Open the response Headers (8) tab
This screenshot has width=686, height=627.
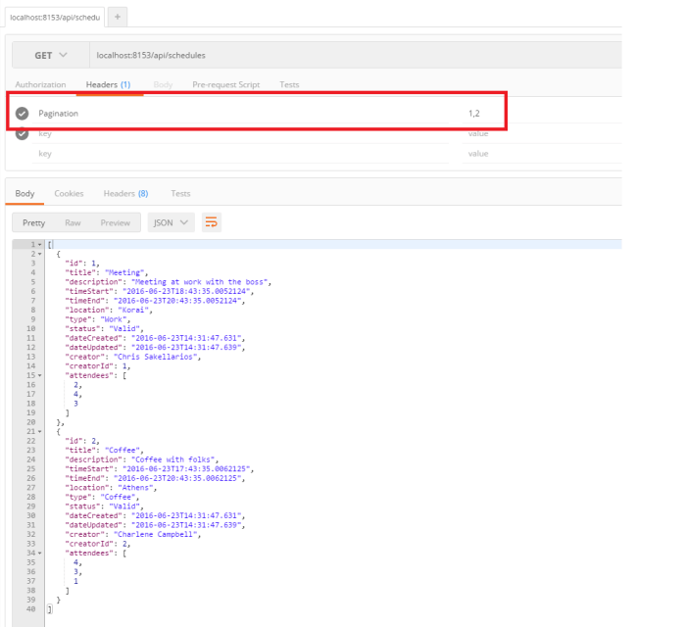tap(126, 194)
